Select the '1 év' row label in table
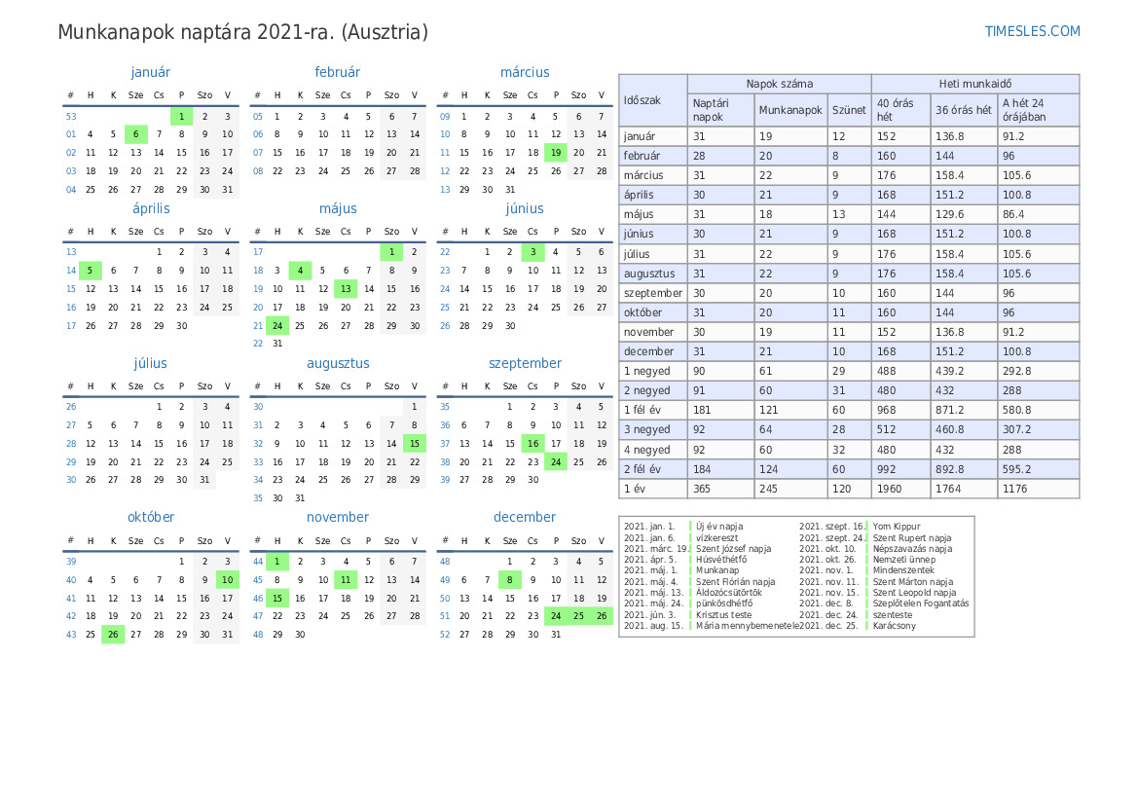Viewport: 1138px width, 805px height. tap(636, 489)
